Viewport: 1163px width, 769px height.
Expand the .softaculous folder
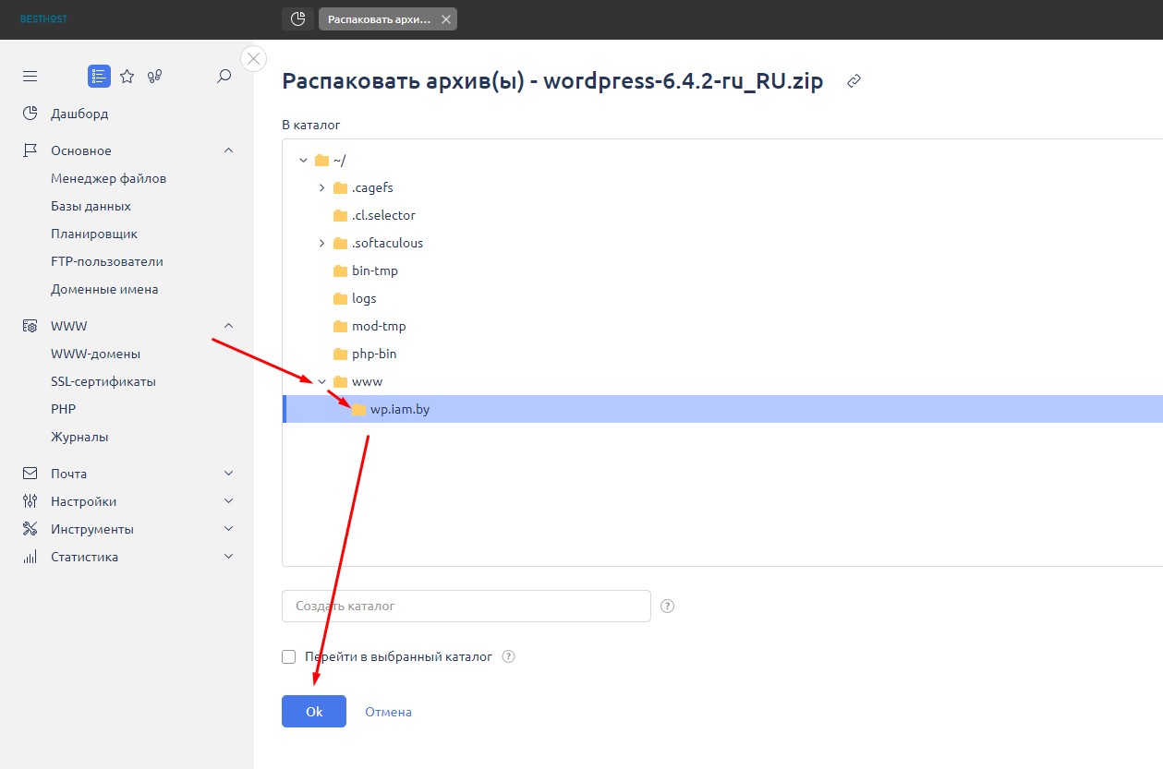[x=321, y=243]
